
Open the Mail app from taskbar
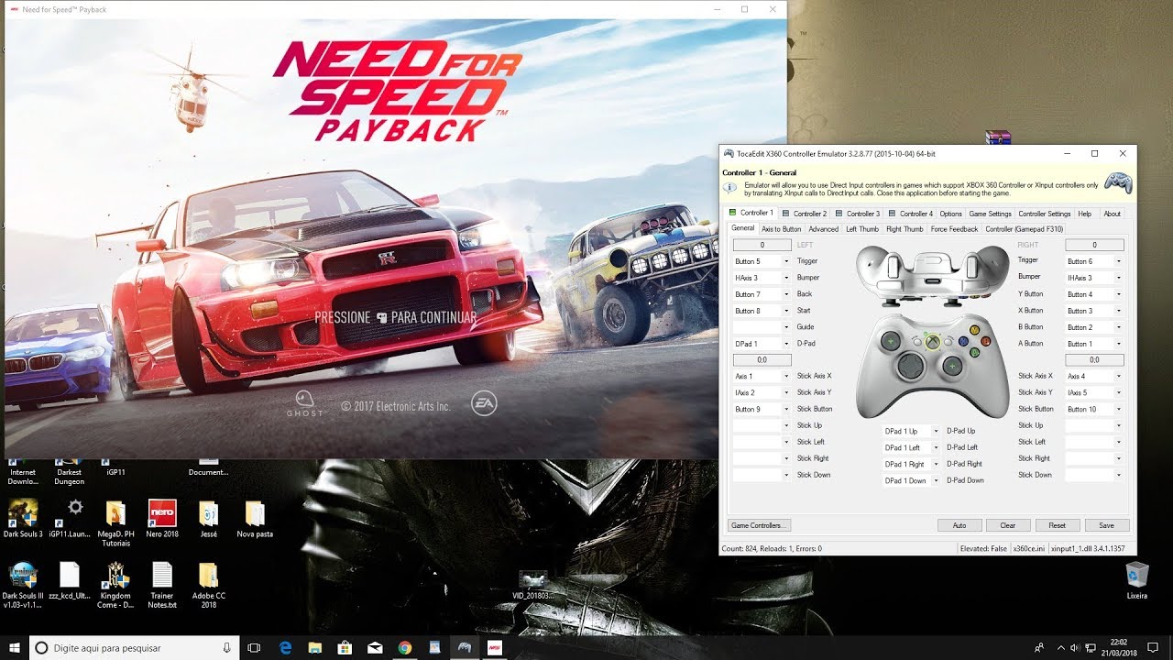point(375,647)
